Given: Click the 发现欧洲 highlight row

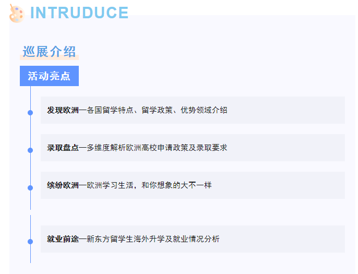Looking at the screenshot, I should (193, 110).
